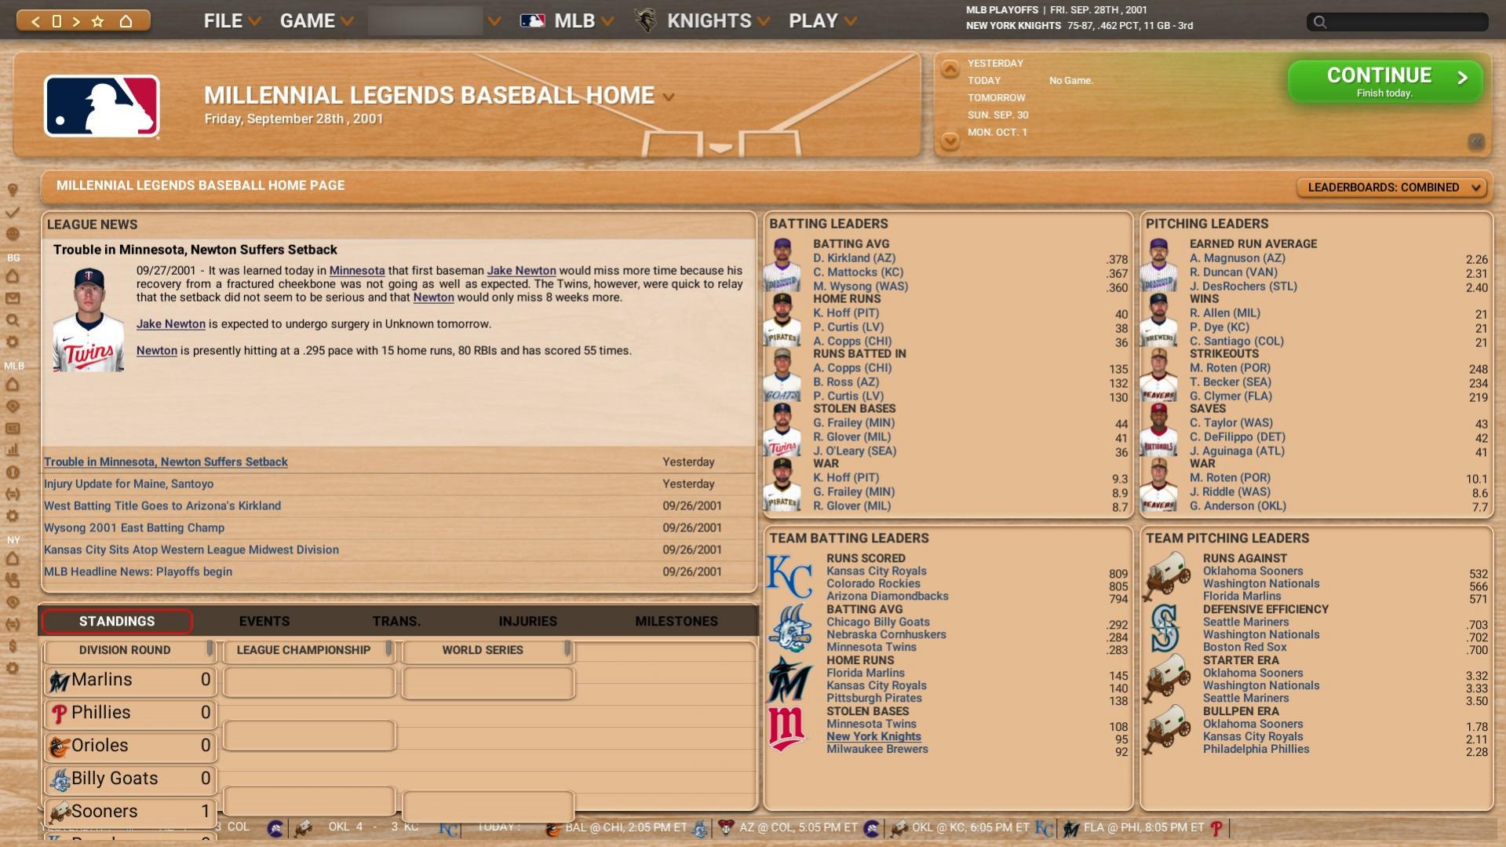Switch to the Injuries tab
1506x847 pixels.
click(x=528, y=622)
